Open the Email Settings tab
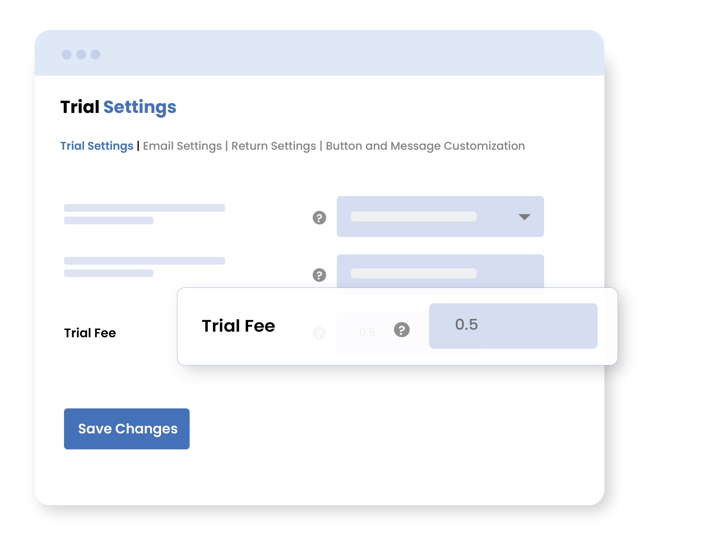Screen dimensions: 702x534 182,146
